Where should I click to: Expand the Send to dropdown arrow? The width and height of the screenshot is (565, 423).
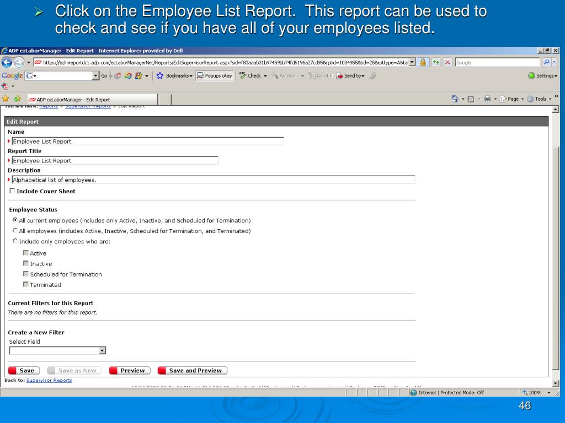coord(363,76)
